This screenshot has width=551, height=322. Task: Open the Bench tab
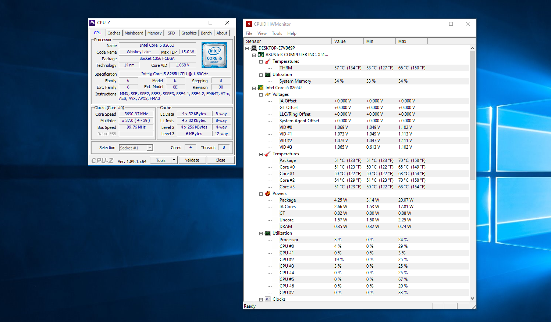pyautogui.click(x=206, y=33)
